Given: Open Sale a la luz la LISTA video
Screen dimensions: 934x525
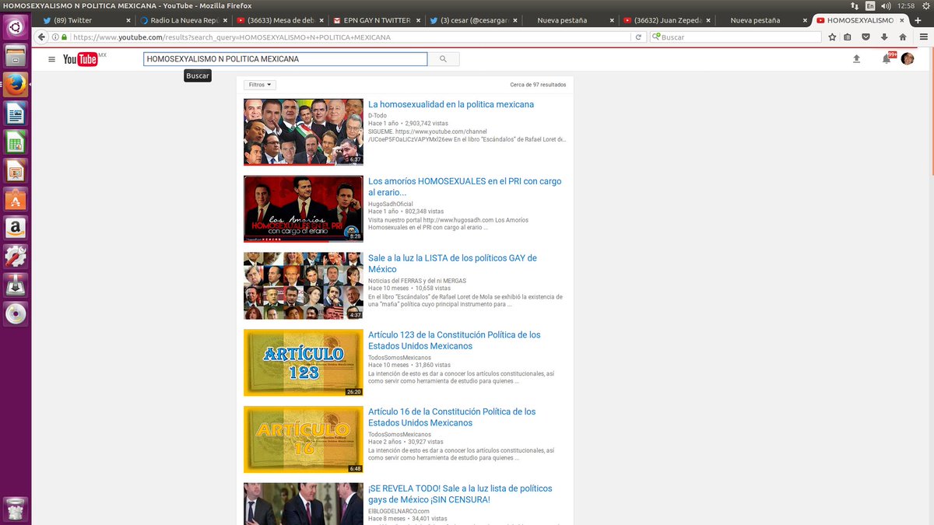Looking at the screenshot, I should click(x=452, y=264).
